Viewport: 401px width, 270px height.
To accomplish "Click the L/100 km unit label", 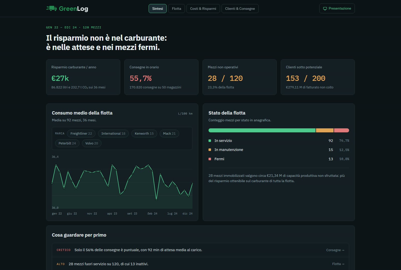I will pyautogui.click(x=185, y=114).
